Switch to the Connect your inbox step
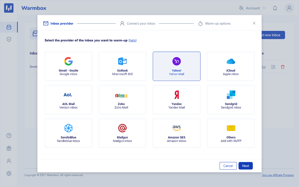299x187 pixels. point(138,24)
